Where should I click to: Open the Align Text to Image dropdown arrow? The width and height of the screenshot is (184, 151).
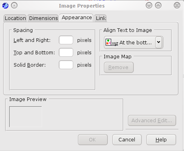coord(158,42)
